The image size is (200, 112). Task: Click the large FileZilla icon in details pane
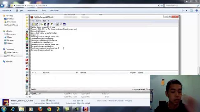point(6,102)
